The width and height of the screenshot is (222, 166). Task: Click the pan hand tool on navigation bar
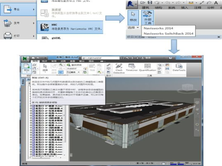tap(197, 109)
